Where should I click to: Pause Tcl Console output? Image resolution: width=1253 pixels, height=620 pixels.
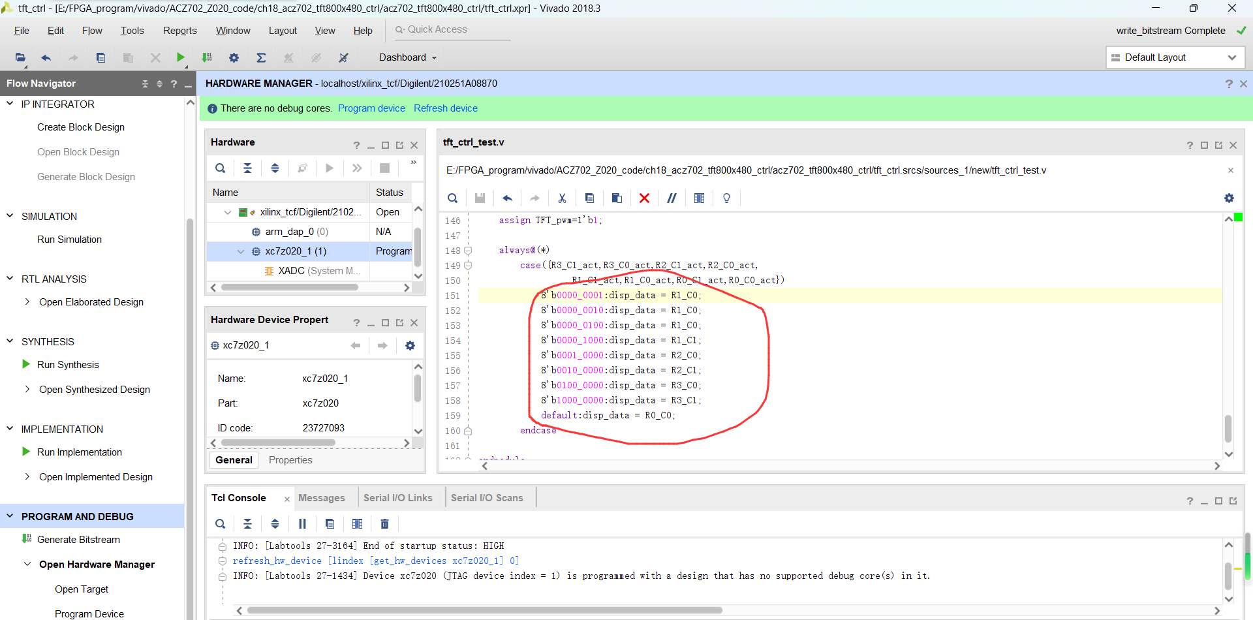(x=302, y=523)
